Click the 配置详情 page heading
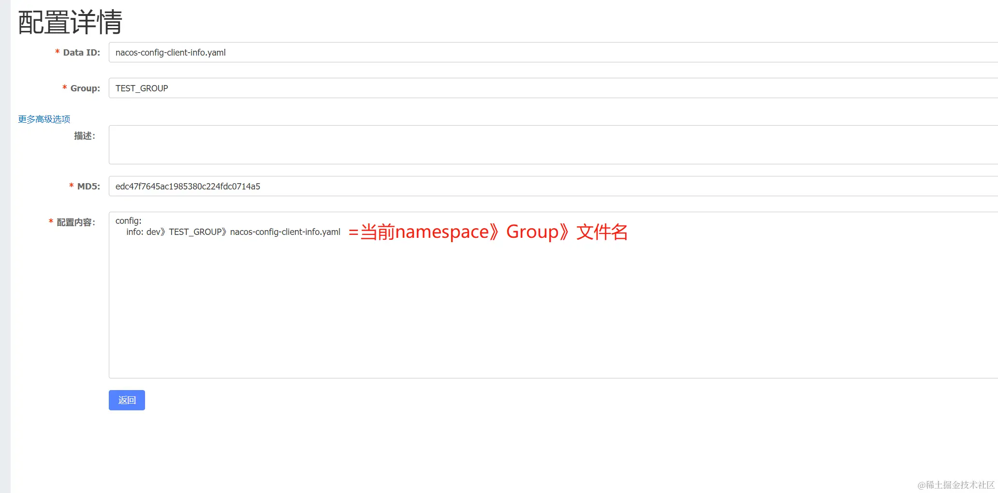This screenshot has height=493, width=998. pos(70,22)
